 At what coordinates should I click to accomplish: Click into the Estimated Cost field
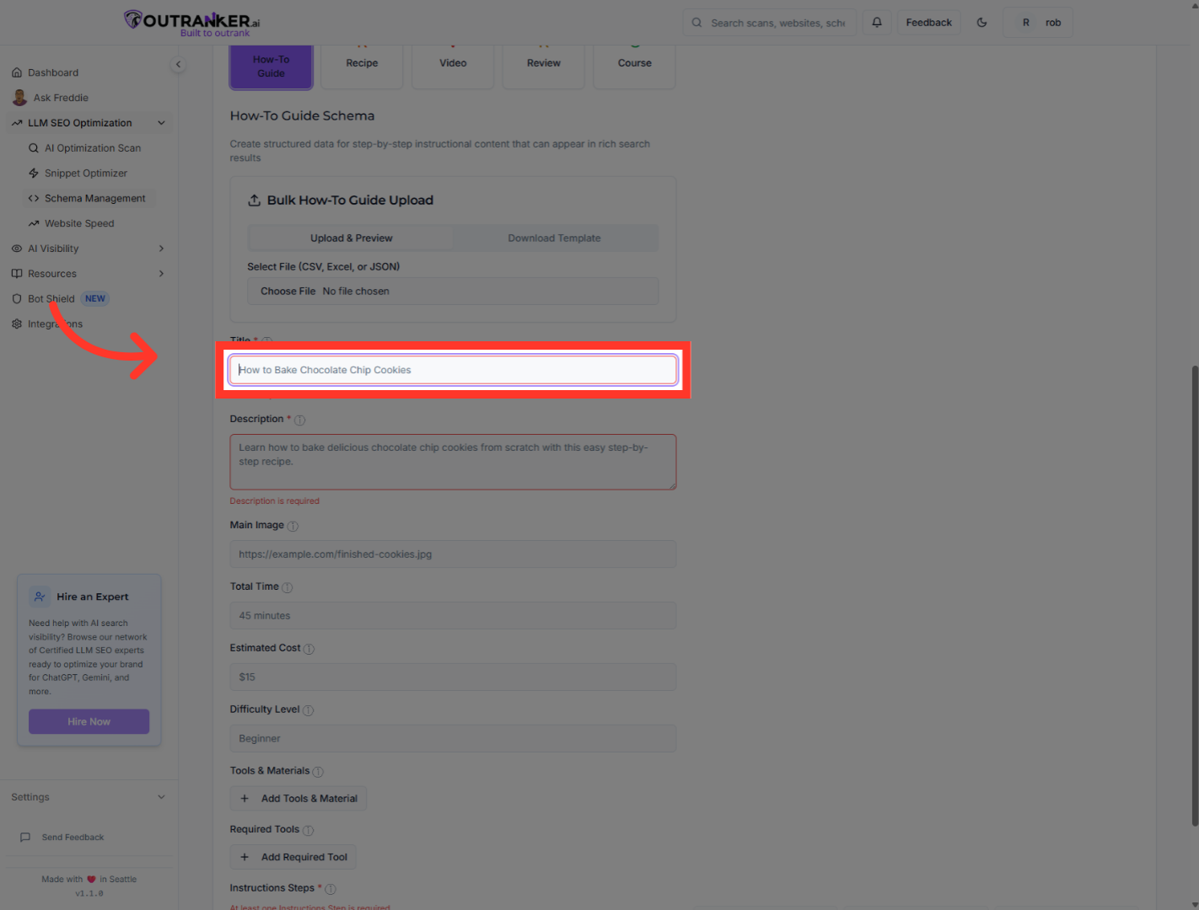(x=453, y=677)
